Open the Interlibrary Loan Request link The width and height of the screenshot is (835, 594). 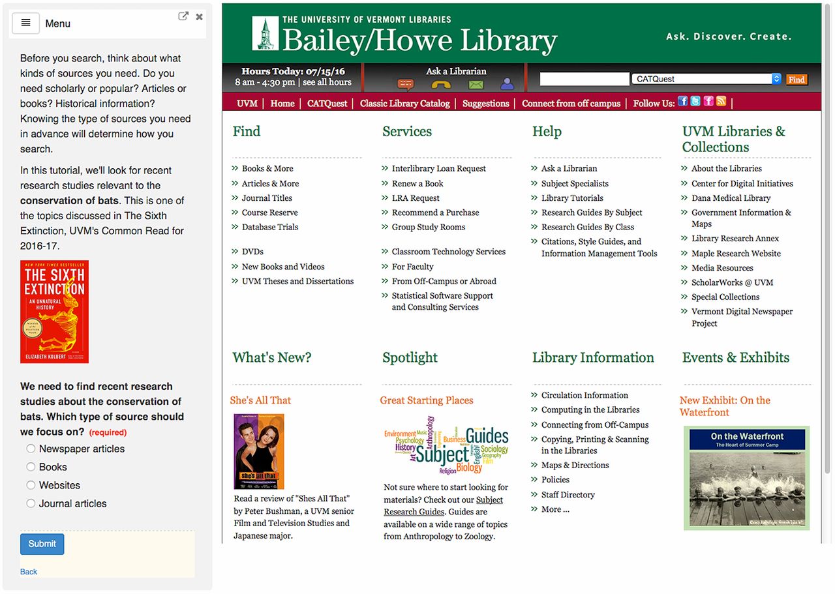tap(438, 168)
